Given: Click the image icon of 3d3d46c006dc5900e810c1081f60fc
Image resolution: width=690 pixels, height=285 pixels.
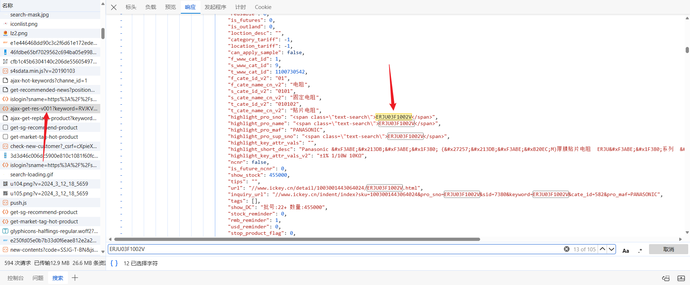Looking at the screenshot, I should point(5,156).
